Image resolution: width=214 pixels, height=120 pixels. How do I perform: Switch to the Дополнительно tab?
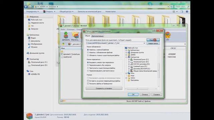point(97,36)
